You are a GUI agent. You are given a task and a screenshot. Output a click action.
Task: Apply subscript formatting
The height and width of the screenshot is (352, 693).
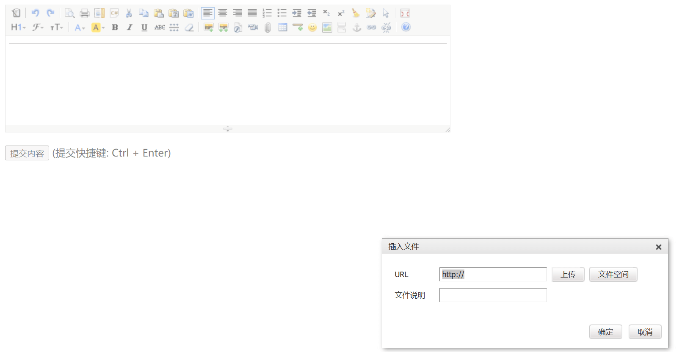tap(326, 13)
